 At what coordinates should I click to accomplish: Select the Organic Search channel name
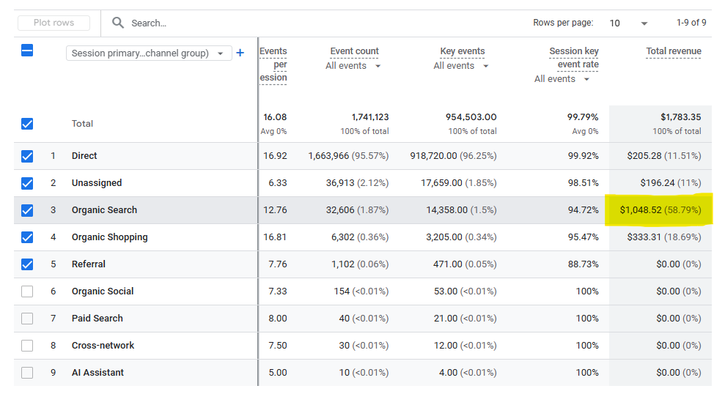tap(105, 210)
